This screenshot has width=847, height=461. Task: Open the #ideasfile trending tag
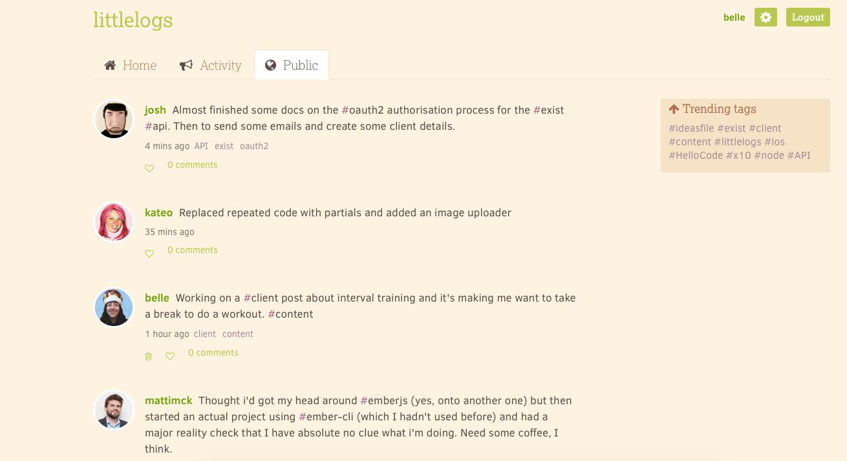691,128
